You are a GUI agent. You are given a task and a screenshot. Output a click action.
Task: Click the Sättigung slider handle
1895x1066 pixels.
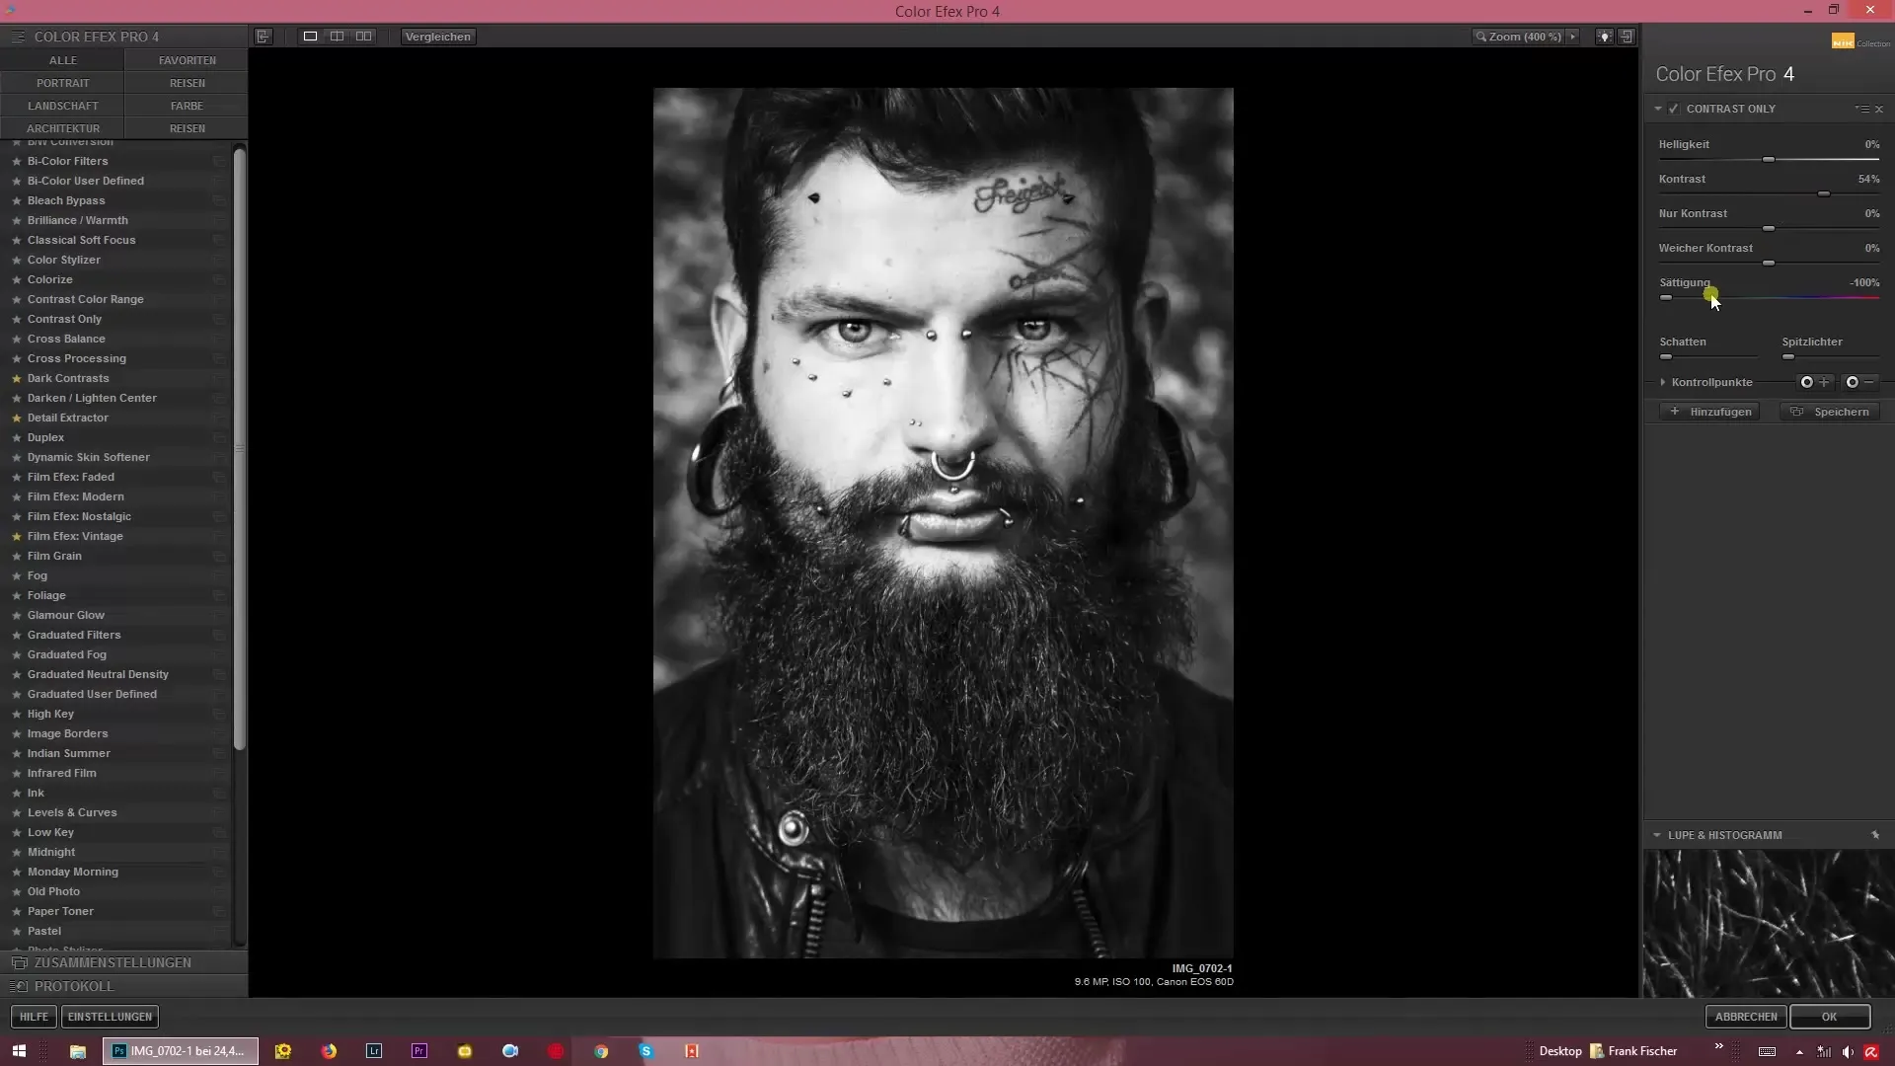pos(1666,297)
